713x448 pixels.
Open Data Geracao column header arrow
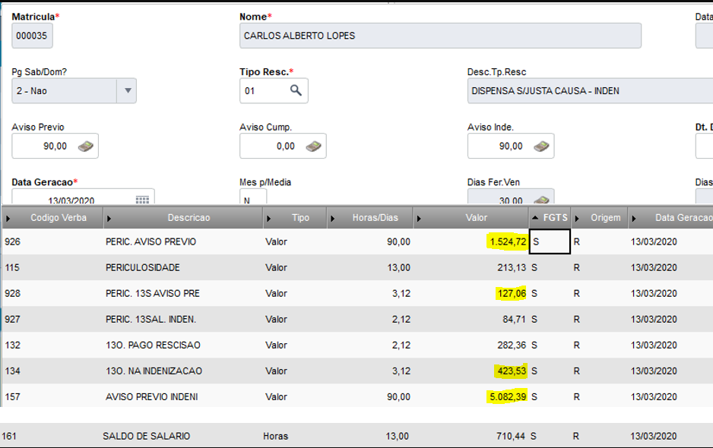634,219
